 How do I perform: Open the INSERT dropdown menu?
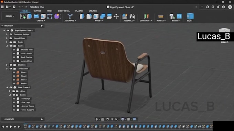click(175, 21)
